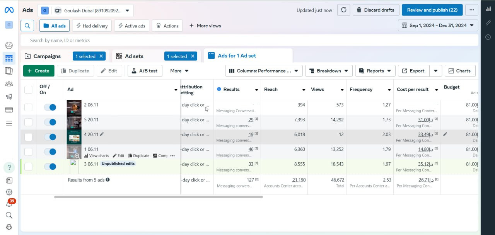Click the Review and publish (22) button

[432, 10]
